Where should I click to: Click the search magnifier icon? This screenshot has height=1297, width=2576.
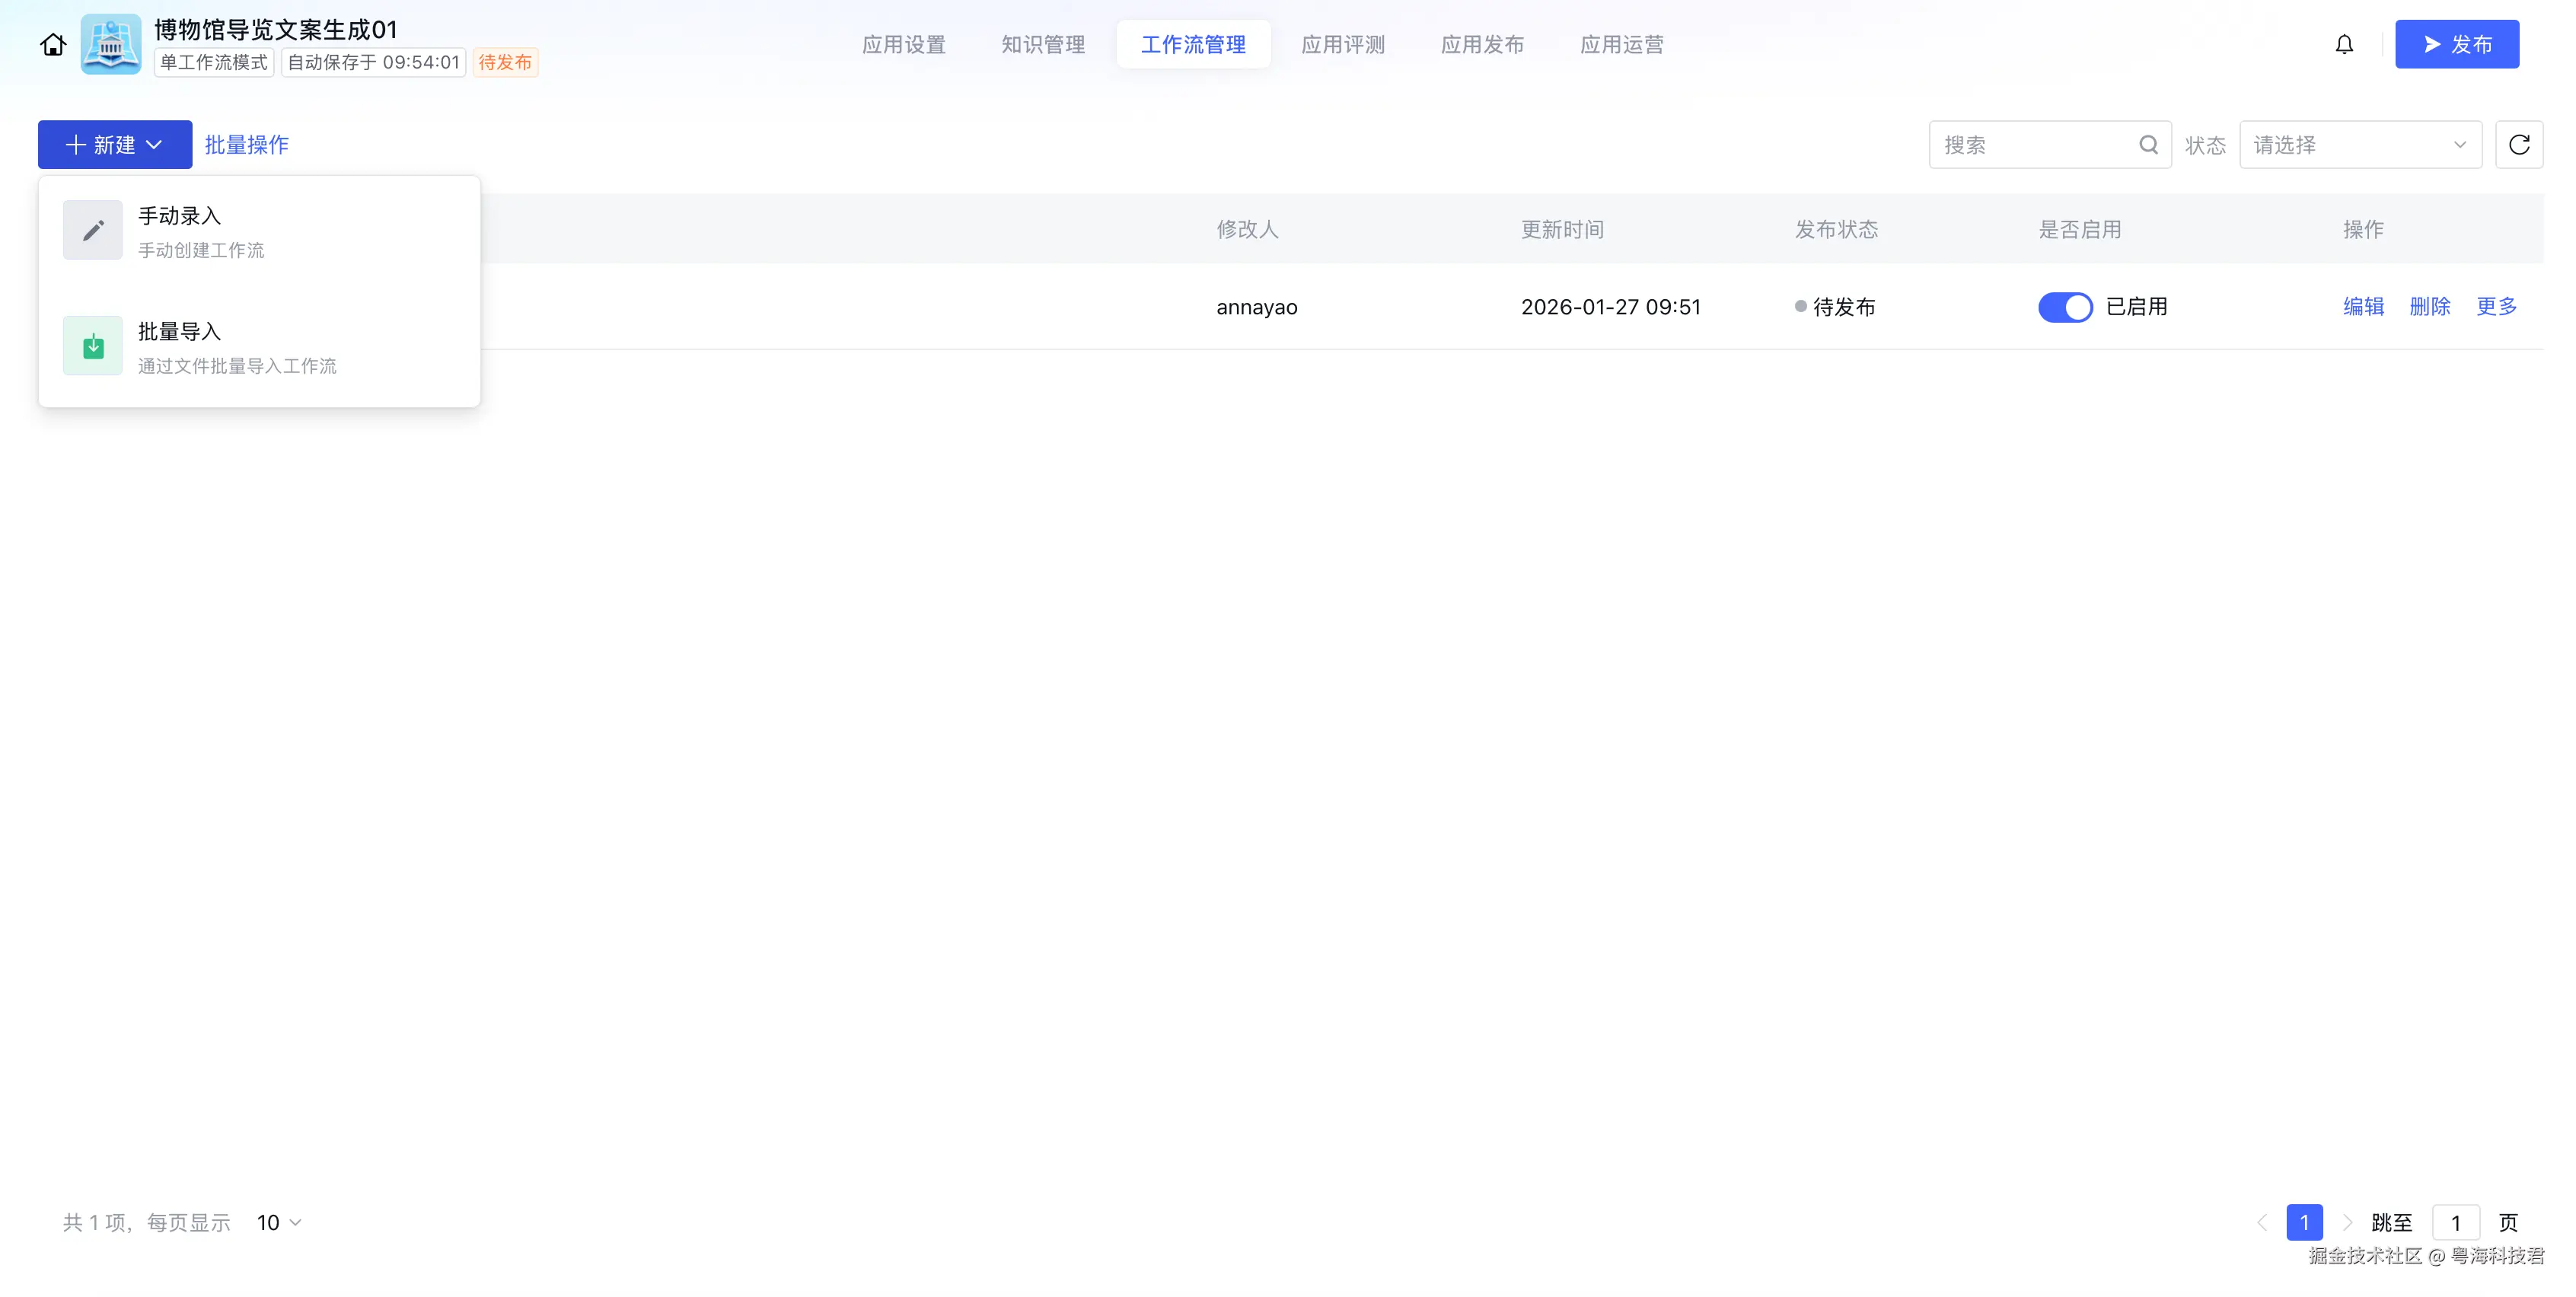(x=2148, y=145)
